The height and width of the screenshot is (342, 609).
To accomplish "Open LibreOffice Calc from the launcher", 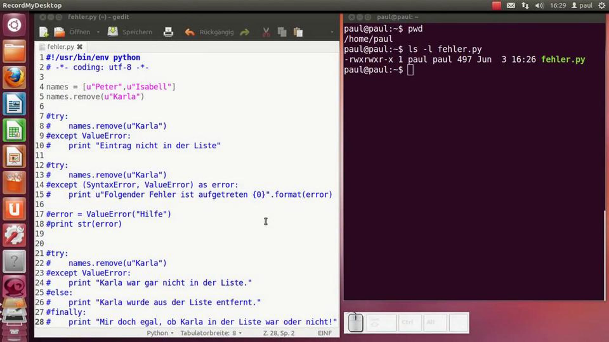I will pyautogui.click(x=14, y=130).
